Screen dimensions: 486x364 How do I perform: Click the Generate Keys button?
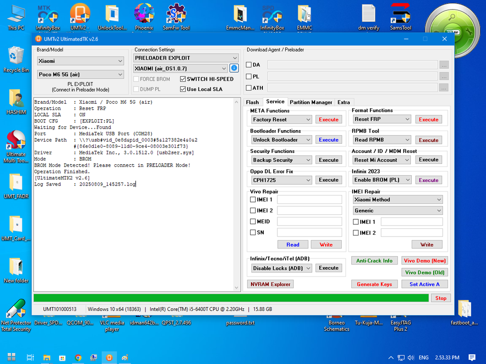374,284
